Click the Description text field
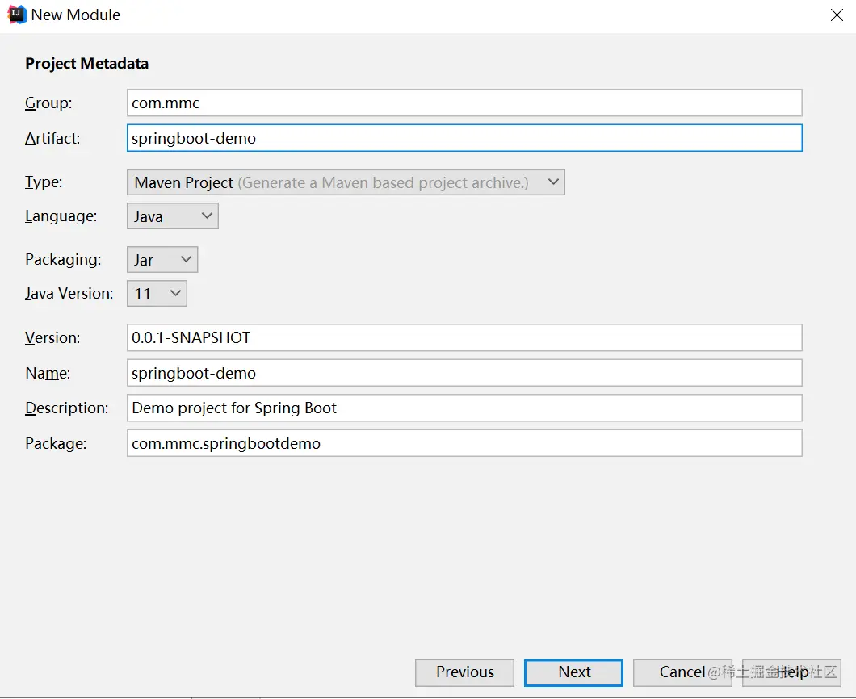Image resolution: width=856 pixels, height=699 pixels. coord(464,408)
